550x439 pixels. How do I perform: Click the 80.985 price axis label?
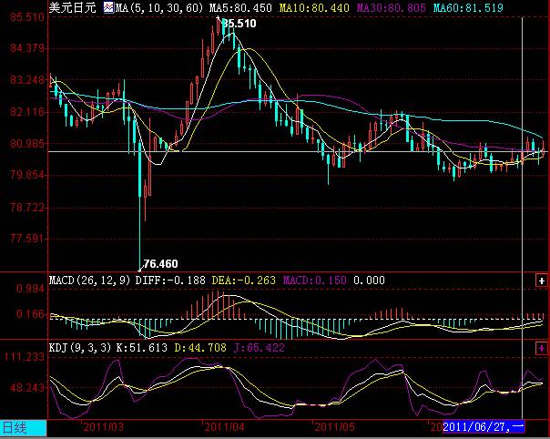[27, 144]
